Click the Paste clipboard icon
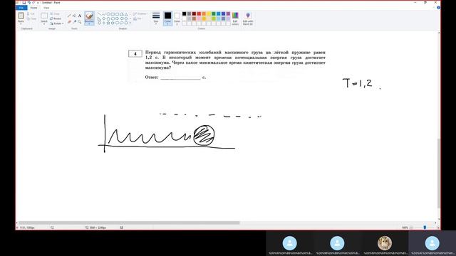 coord(21,16)
